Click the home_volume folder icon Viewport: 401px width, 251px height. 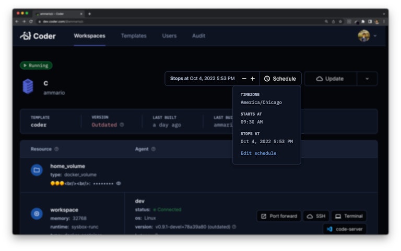[37, 170]
